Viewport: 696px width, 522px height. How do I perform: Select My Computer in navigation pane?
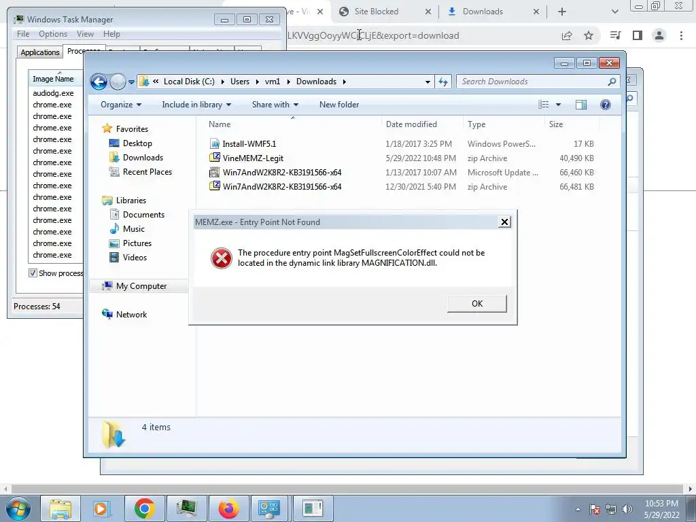pyautogui.click(x=141, y=286)
